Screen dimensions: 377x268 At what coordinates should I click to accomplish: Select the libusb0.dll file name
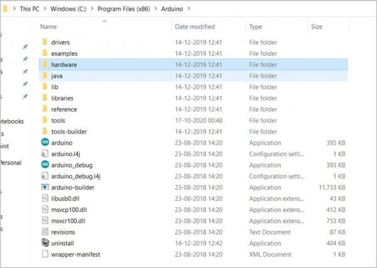point(65,198)
